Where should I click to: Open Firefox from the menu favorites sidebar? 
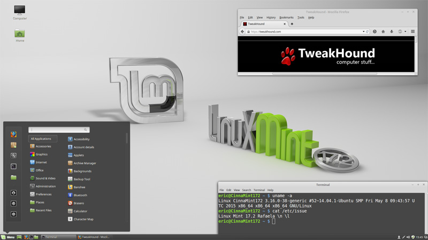click(x=13, y=134)
